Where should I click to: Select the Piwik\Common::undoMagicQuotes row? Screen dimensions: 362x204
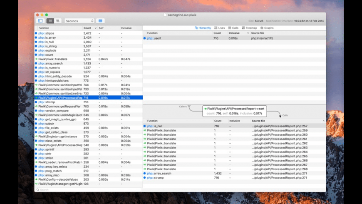[x=89, y=115]
